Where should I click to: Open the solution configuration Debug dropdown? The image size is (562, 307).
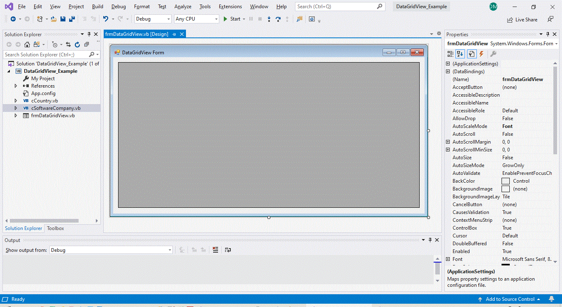[x=169, y=19]
